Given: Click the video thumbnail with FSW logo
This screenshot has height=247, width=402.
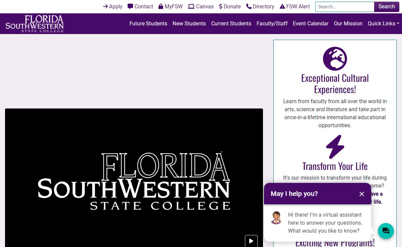Looking at the screenshot, I should [x=134, y=178].
